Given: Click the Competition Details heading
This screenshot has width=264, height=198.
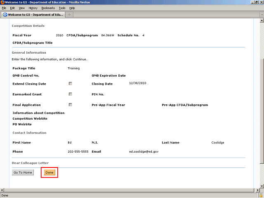Looking at the screenshot, I should tap(28, 26).
